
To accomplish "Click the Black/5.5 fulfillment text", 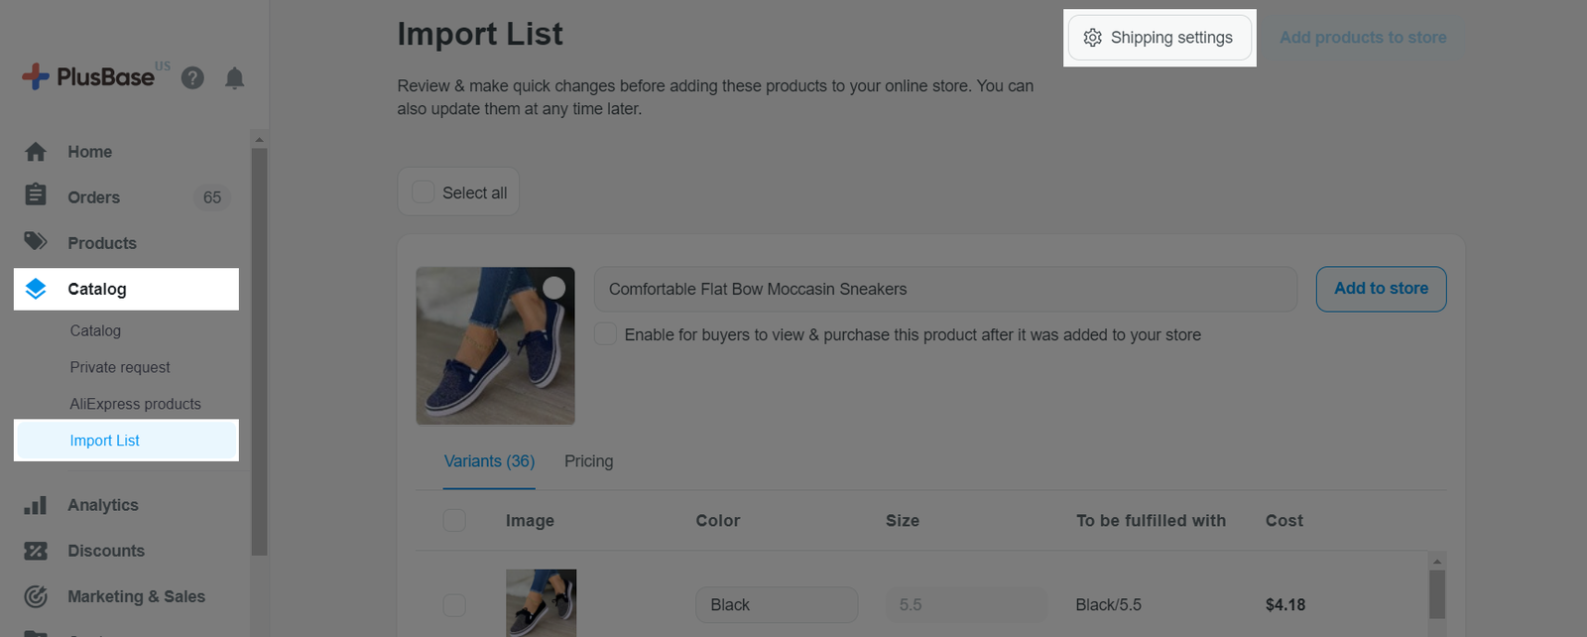I will [x=1108, y=604].
